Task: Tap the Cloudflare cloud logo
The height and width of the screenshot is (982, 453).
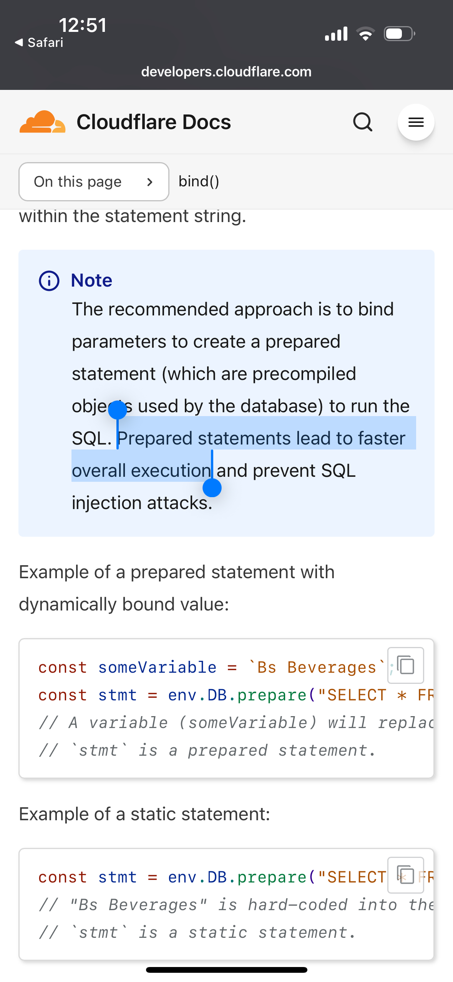Action: click(x=42, y=122)
